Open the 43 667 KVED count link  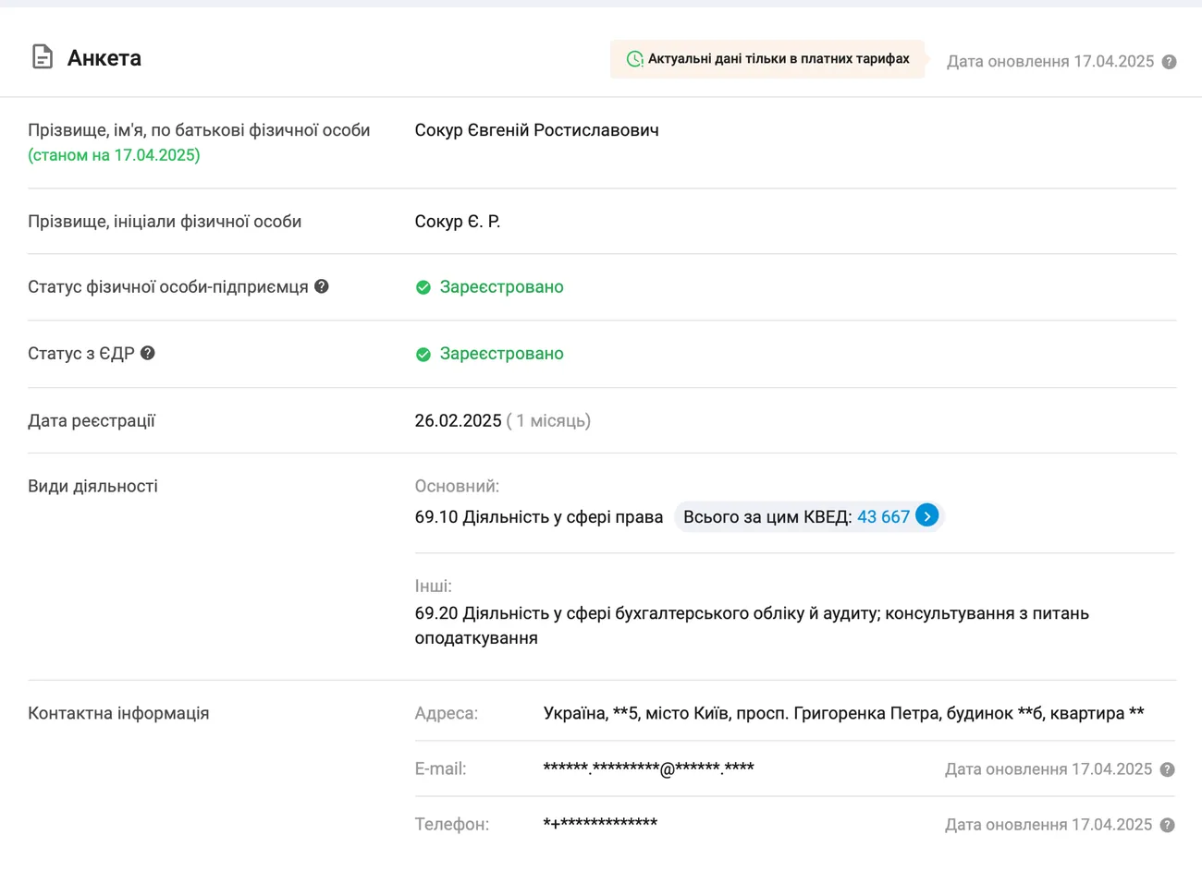pyautogui.click(x=883, y=517)
